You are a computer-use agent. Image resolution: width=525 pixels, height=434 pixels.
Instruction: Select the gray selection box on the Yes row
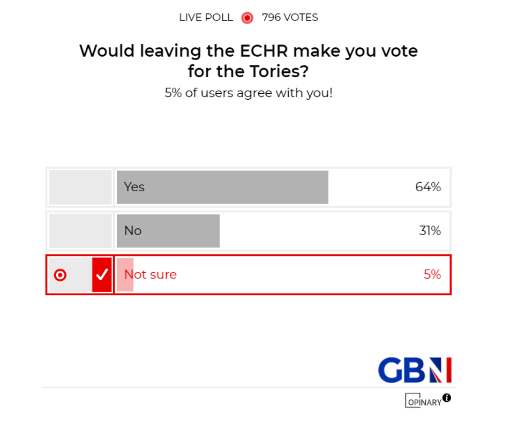(x=79, y=187)
